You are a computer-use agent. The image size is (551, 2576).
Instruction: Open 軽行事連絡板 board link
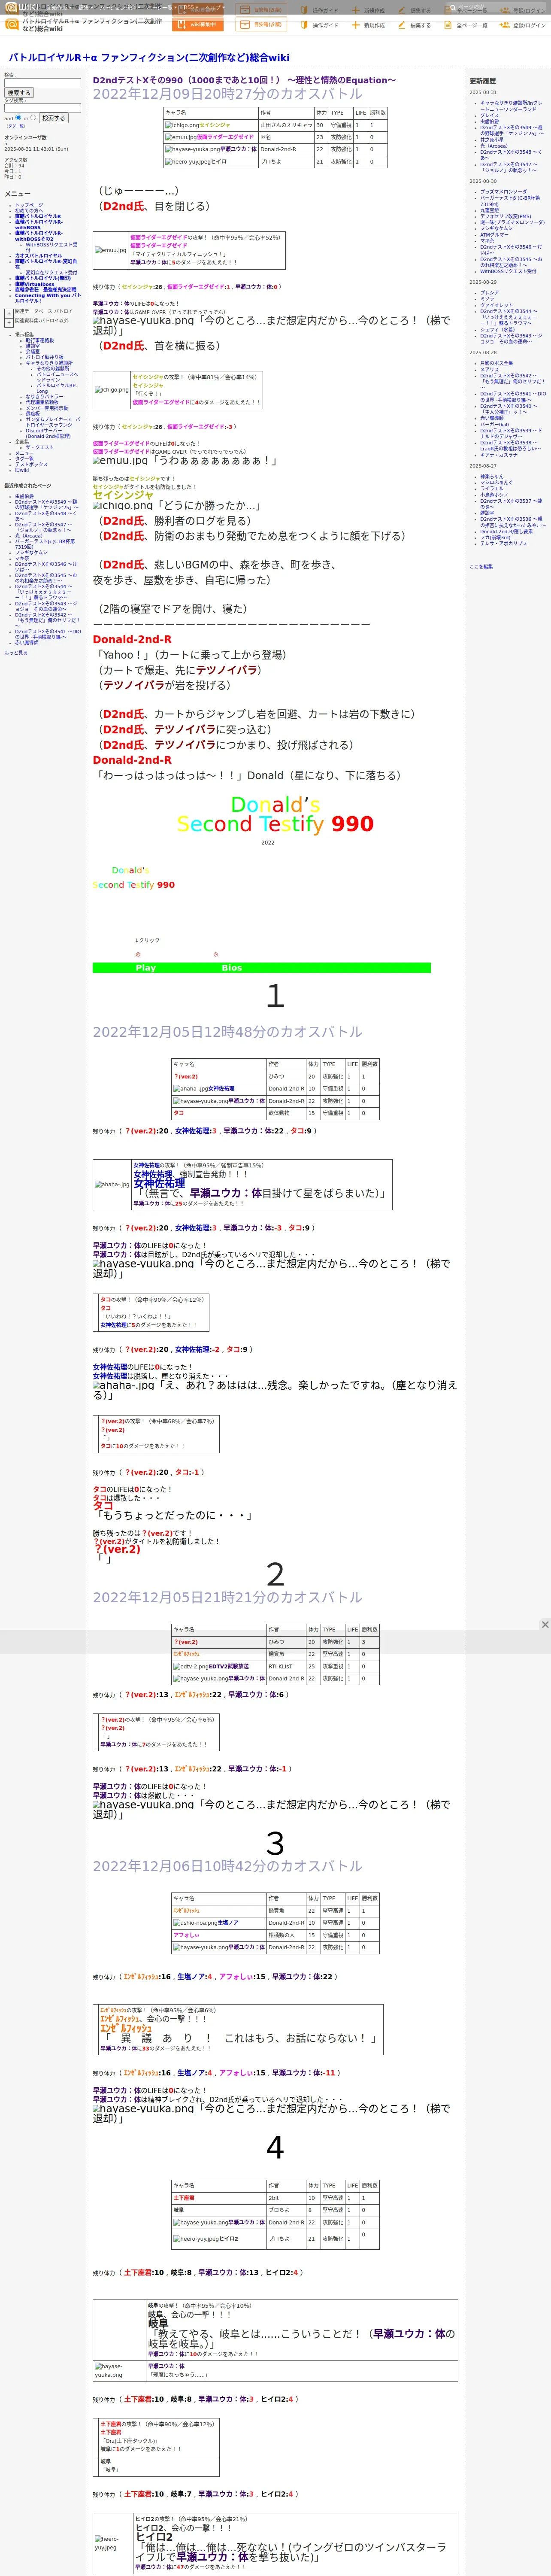tap(40, 340)
